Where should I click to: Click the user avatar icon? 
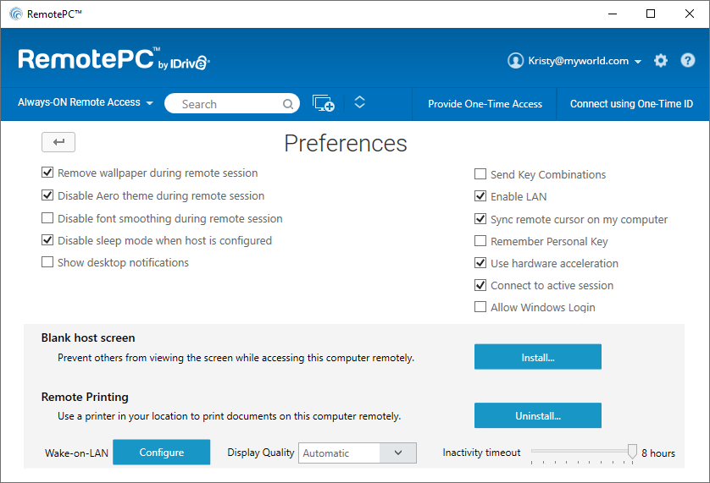tap(515, 61)
